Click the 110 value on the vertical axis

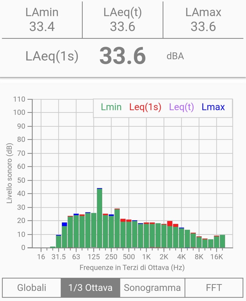tap(19, 99)
